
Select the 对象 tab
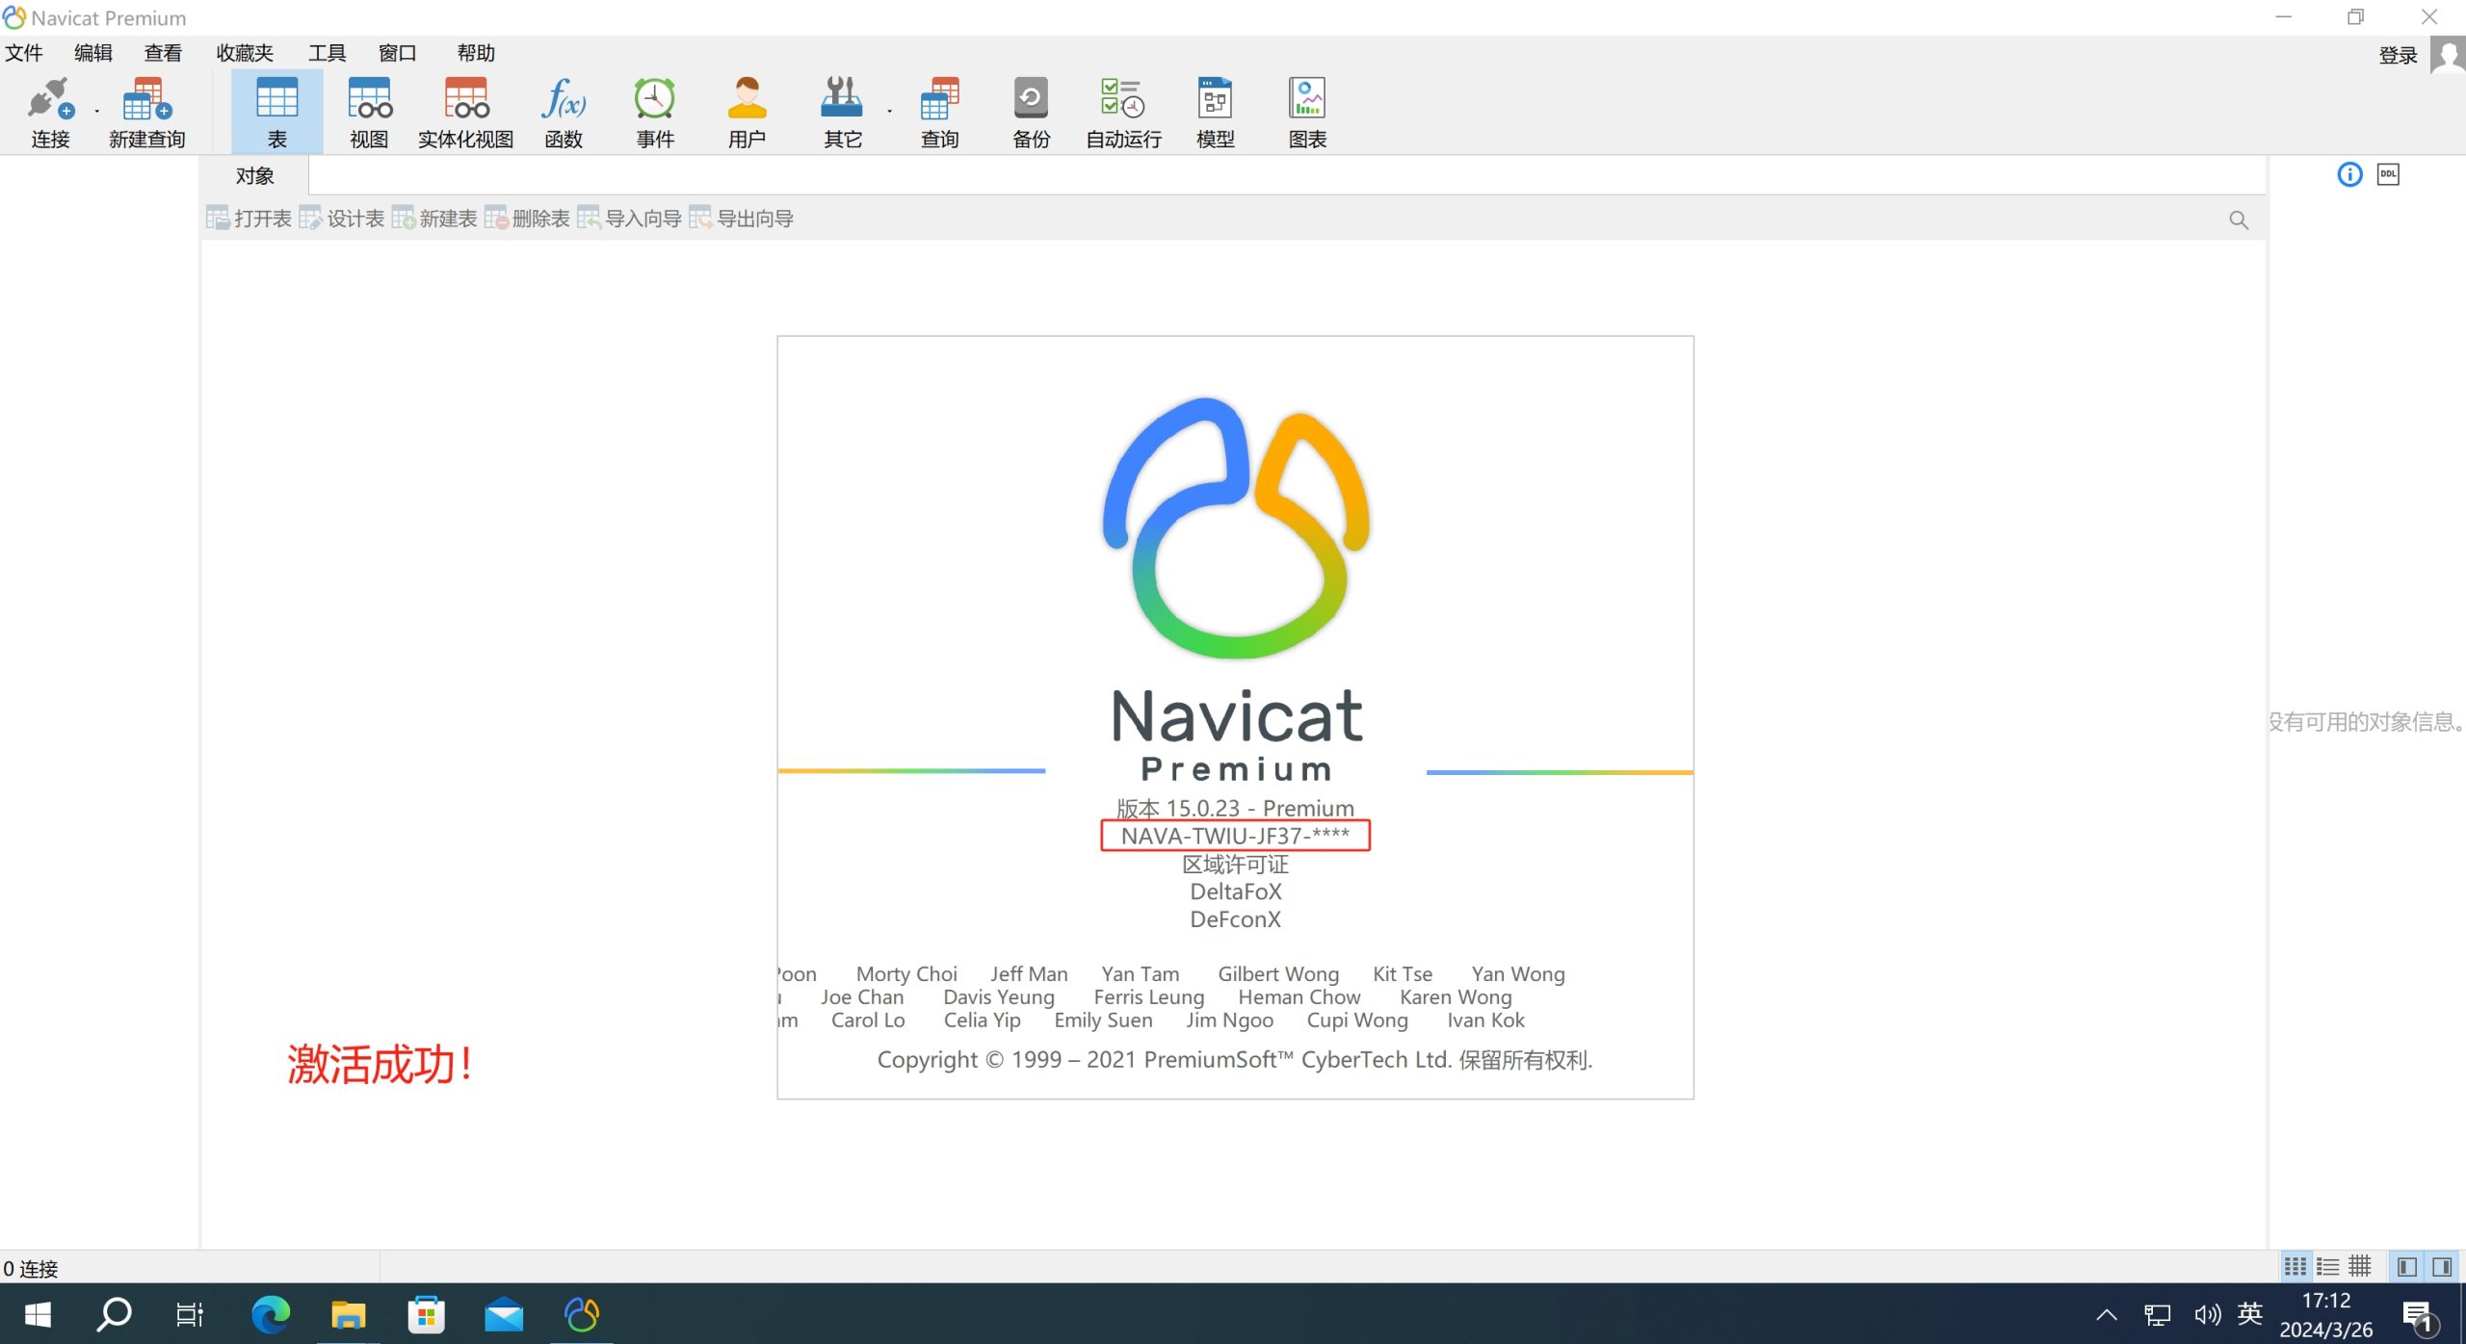[255, 176]
